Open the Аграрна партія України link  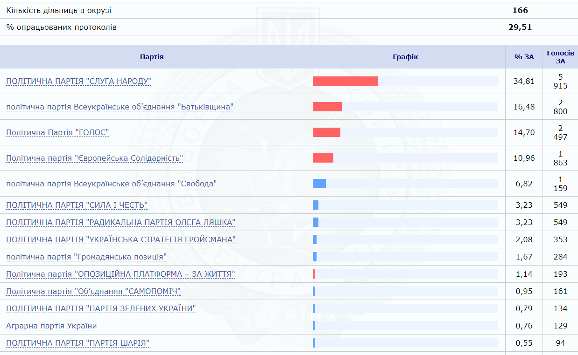(x=51, y=326)
